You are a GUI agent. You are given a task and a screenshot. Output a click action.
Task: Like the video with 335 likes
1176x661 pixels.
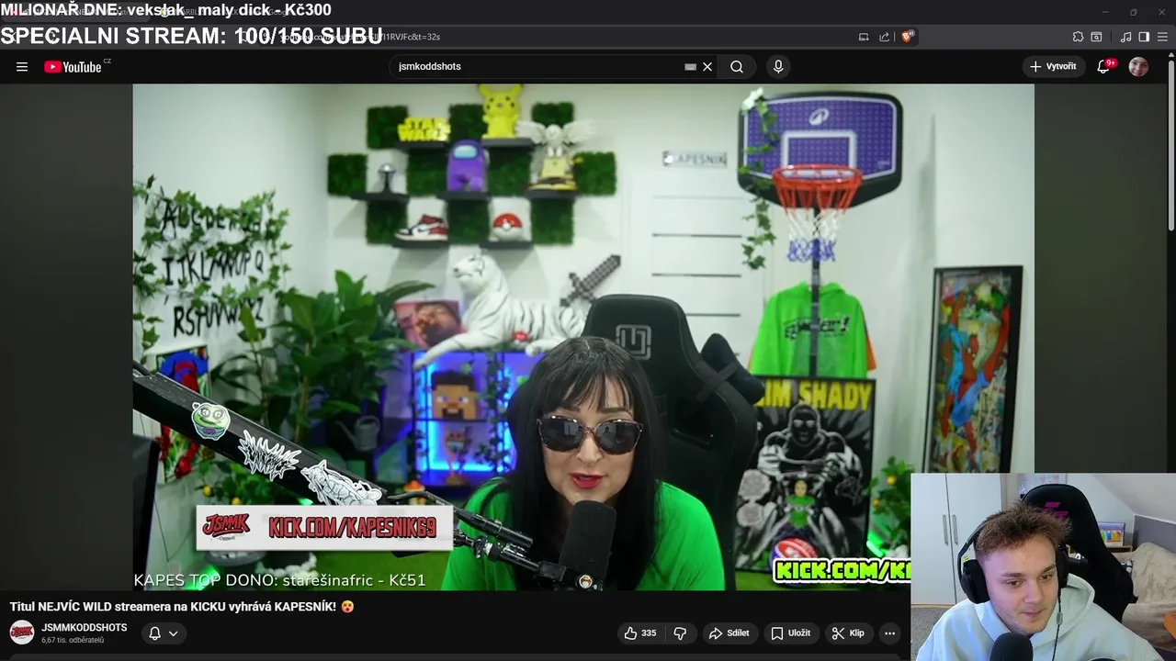tap(641, 633)
